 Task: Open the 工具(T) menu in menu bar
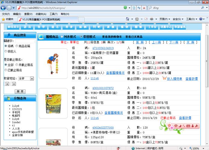tap(53, 14)
